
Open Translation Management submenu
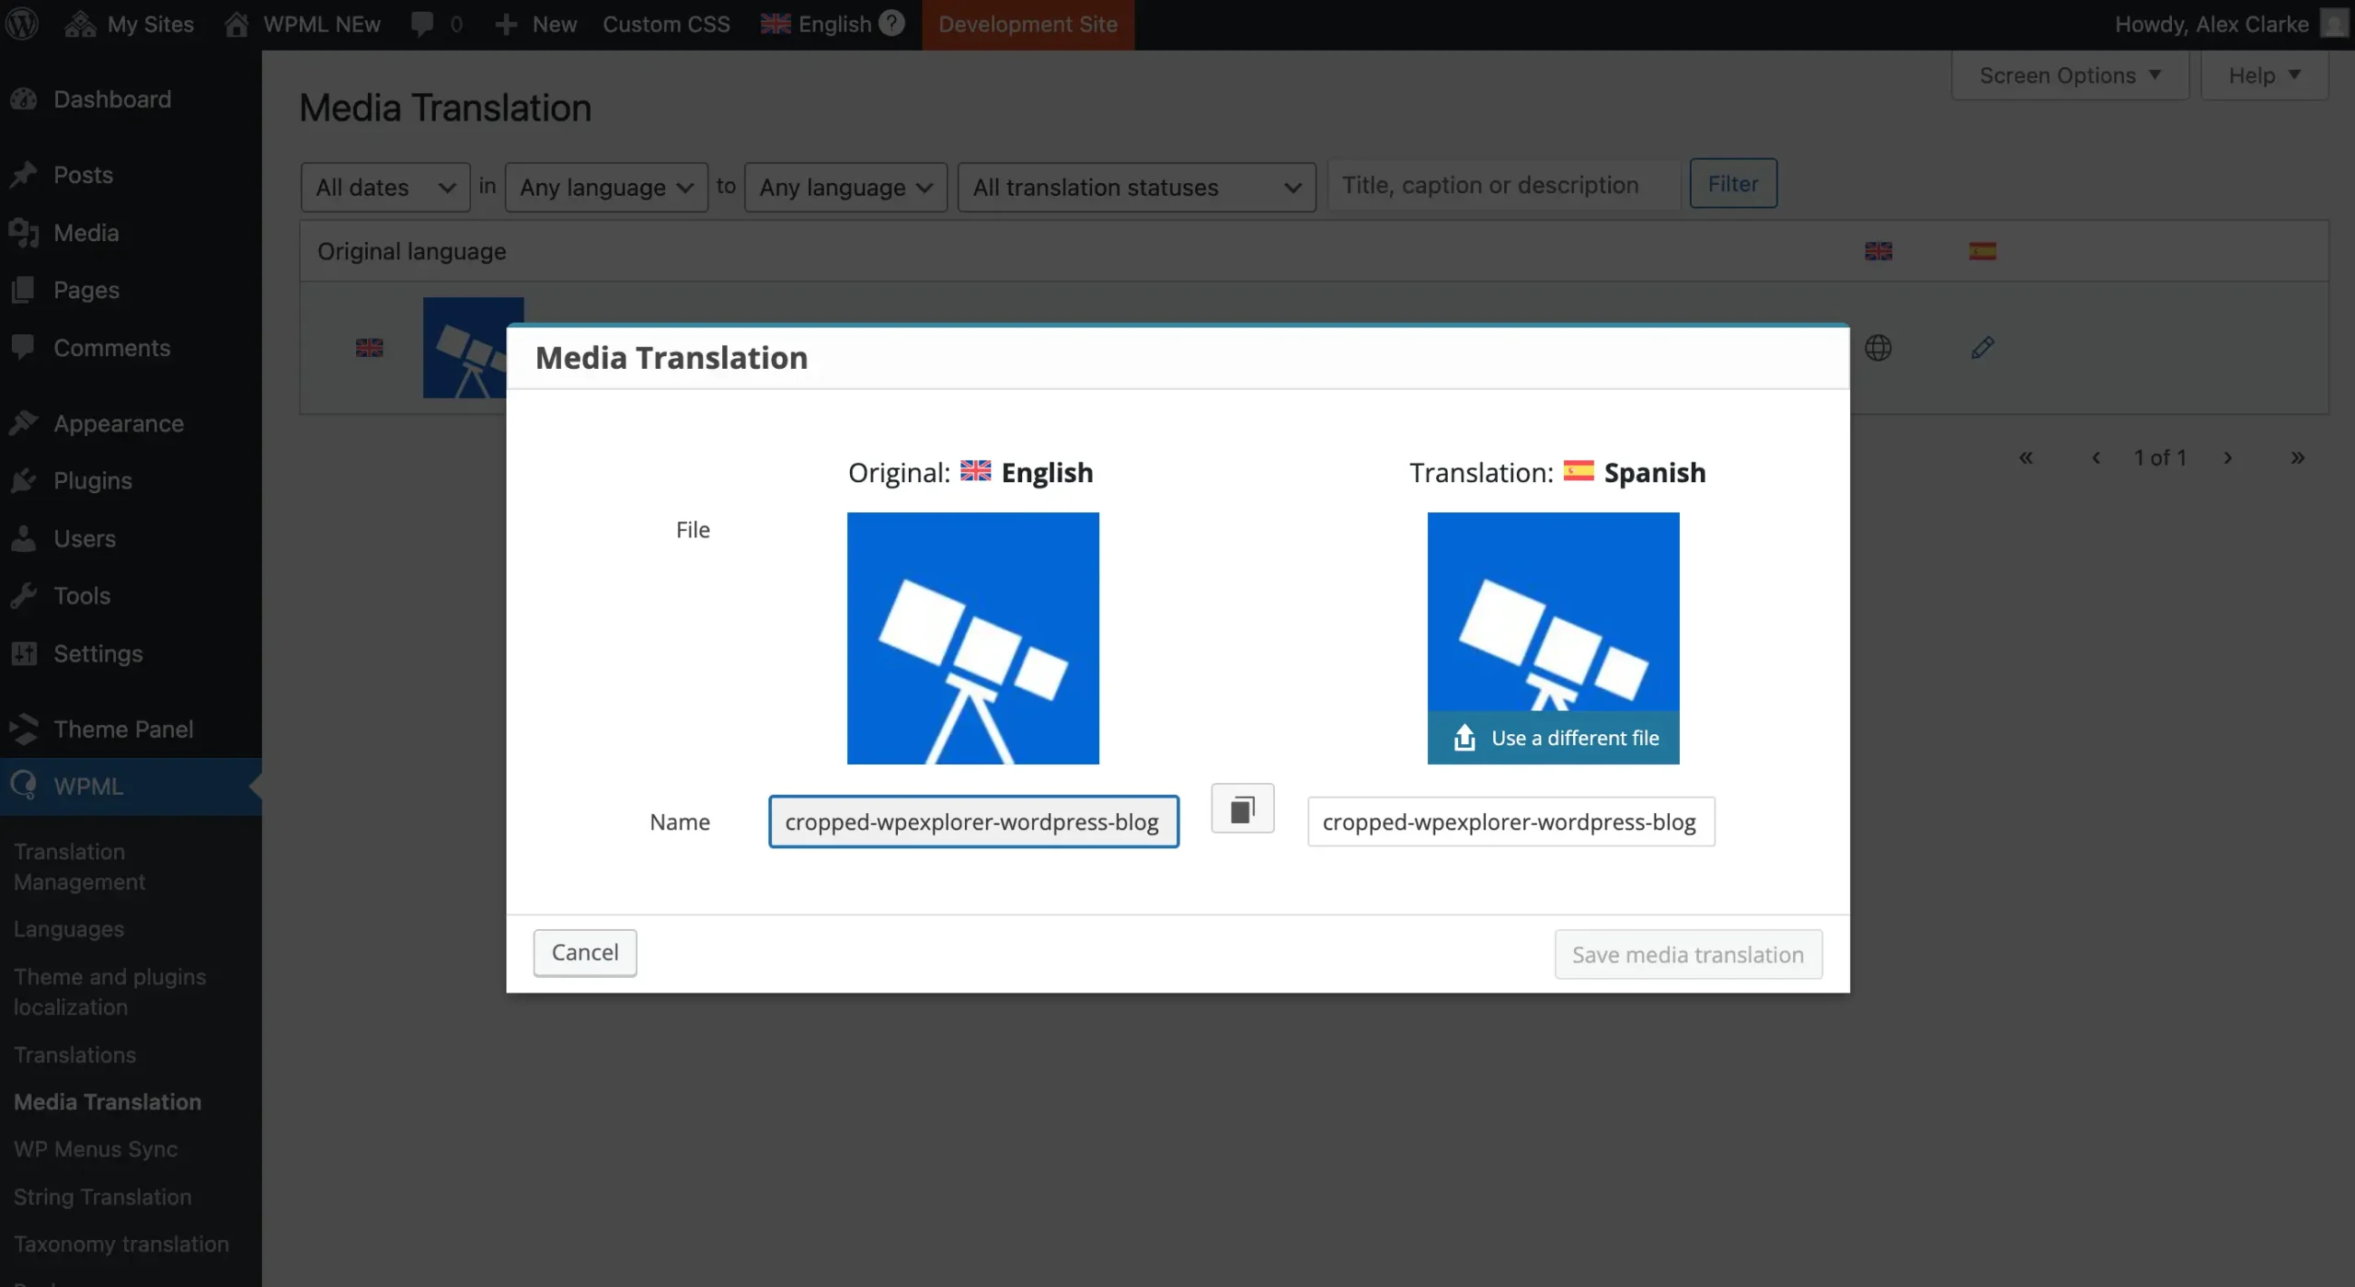(x=79, y=867)
